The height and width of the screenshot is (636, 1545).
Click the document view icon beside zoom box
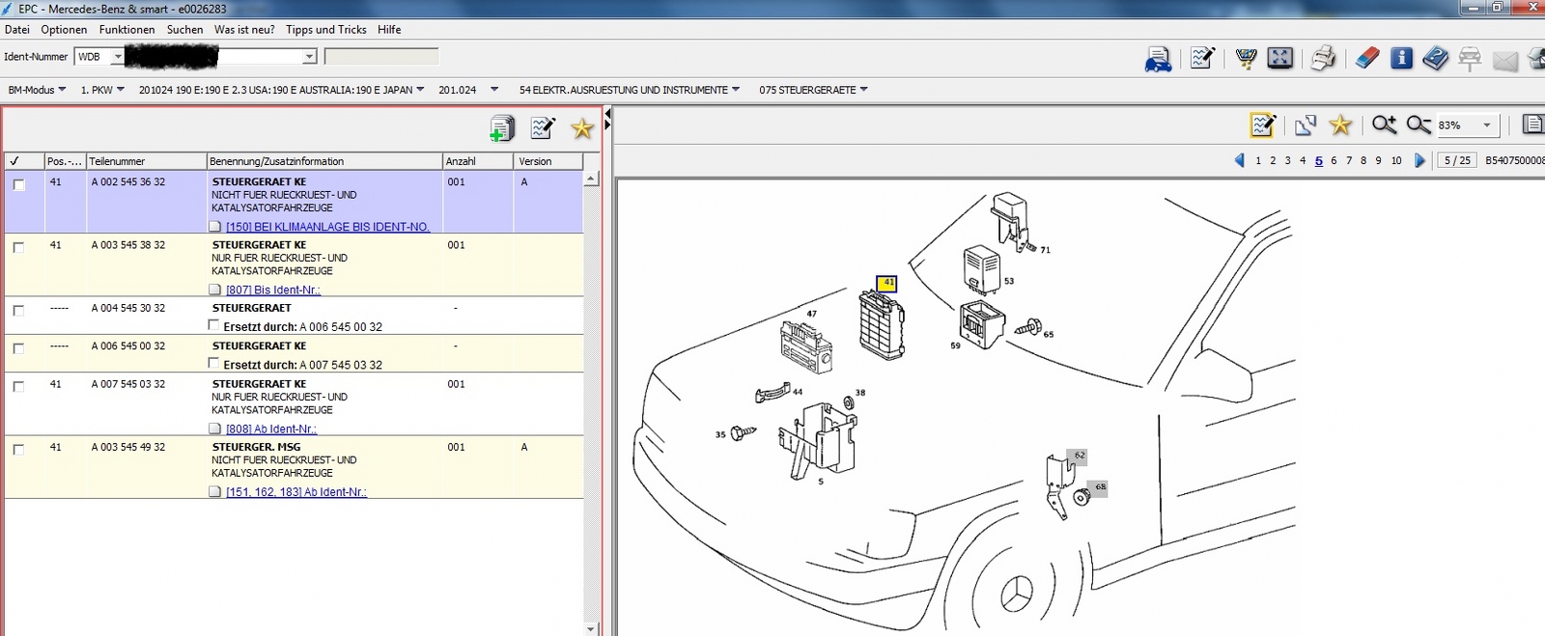(1532, 124)
